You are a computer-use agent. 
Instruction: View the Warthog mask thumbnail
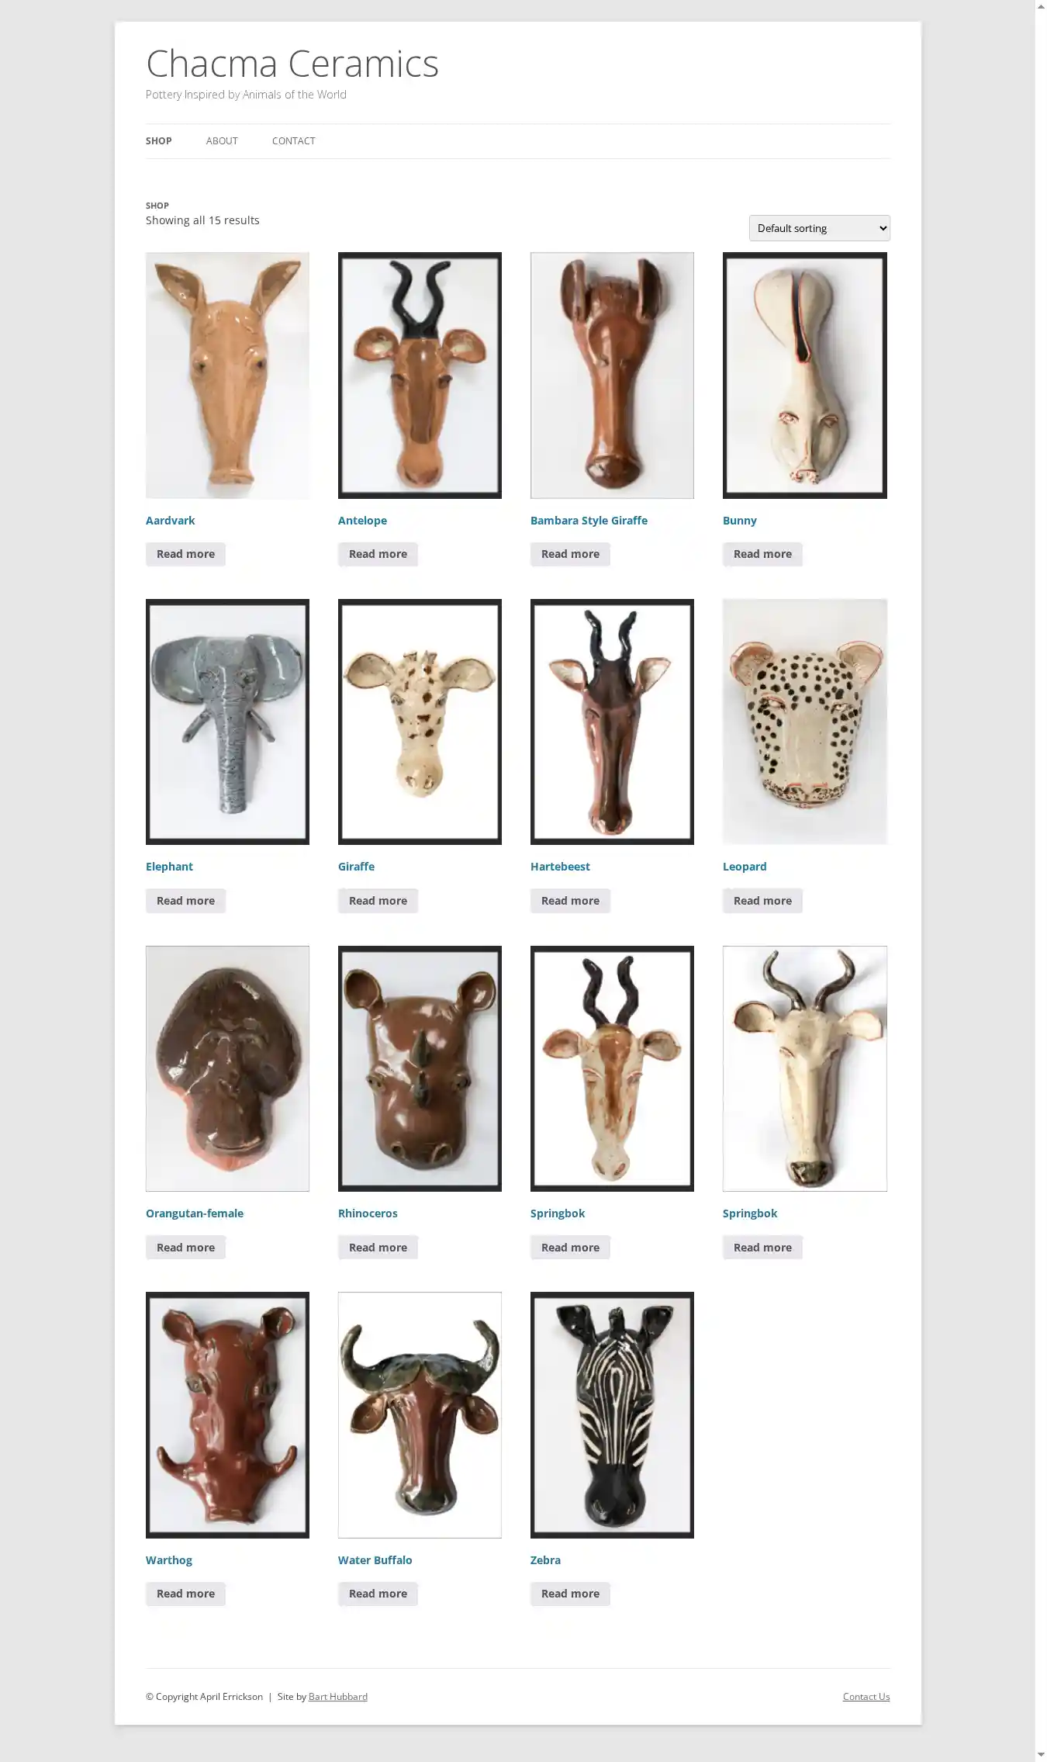pos(227,1414)
